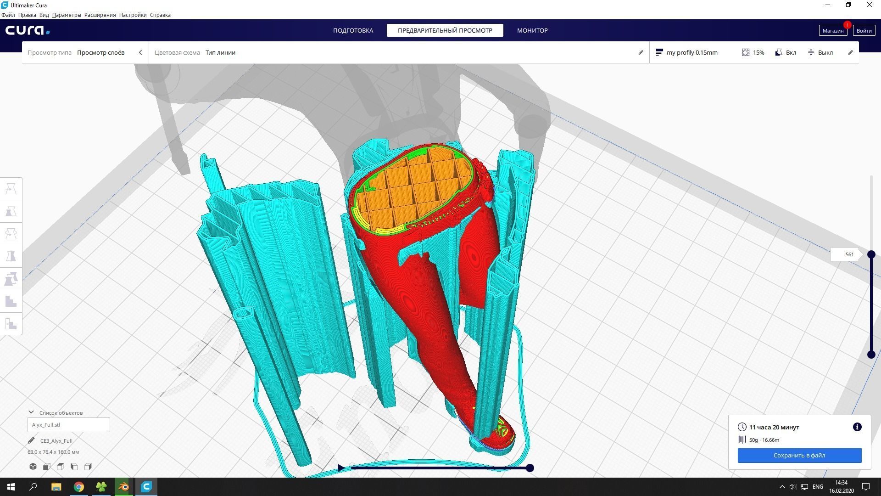Select the Mirror tool in left toolbar
881x496 pixels.
[11, 256]
